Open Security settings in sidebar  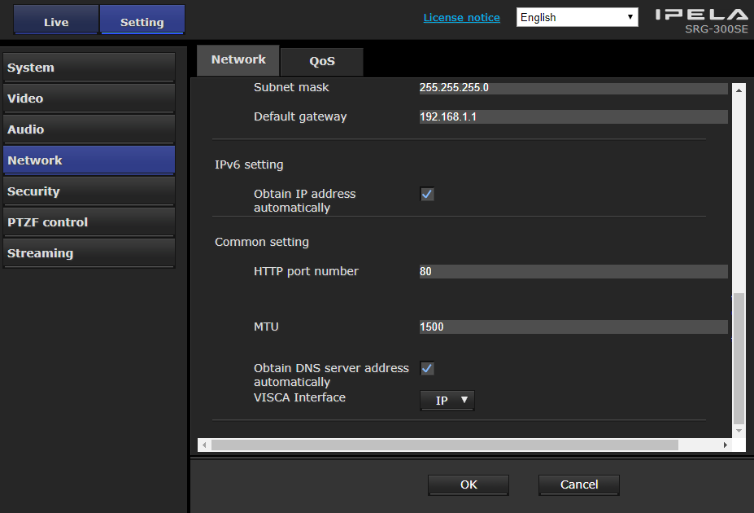(89, 191)
